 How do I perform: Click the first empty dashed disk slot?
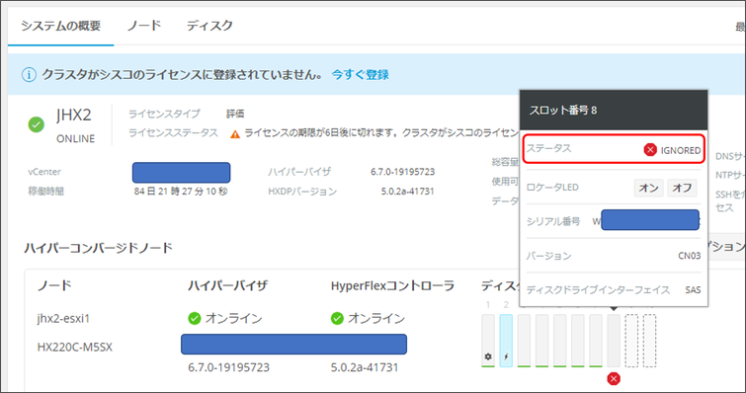pos(631,341)
